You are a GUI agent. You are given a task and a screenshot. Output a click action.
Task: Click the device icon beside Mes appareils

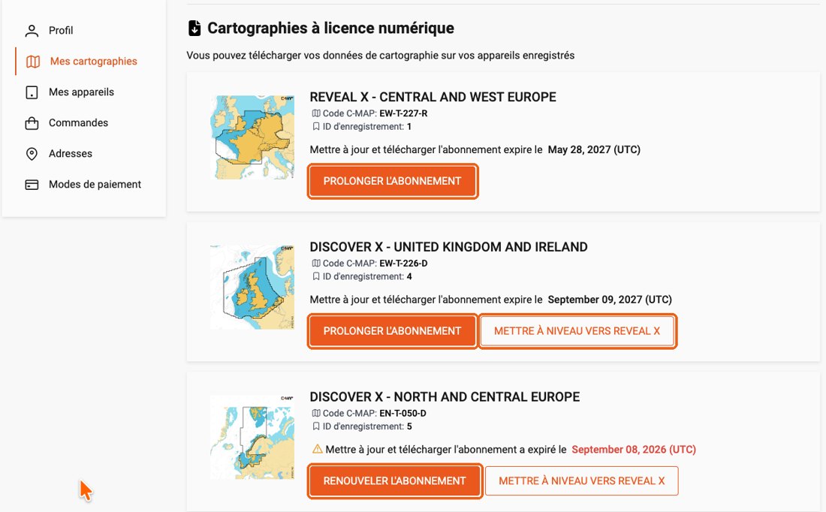point(32,92)
